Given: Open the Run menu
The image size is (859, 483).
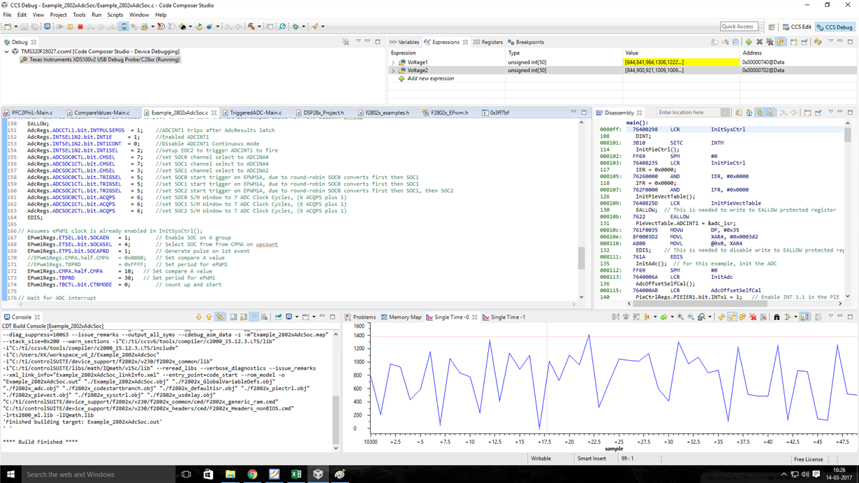Looking at the screenshot, I should point(96,15).
